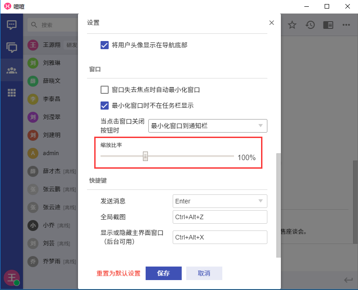Open the group chats sidebar icon
Screen dimensions: 358x290
12,47
